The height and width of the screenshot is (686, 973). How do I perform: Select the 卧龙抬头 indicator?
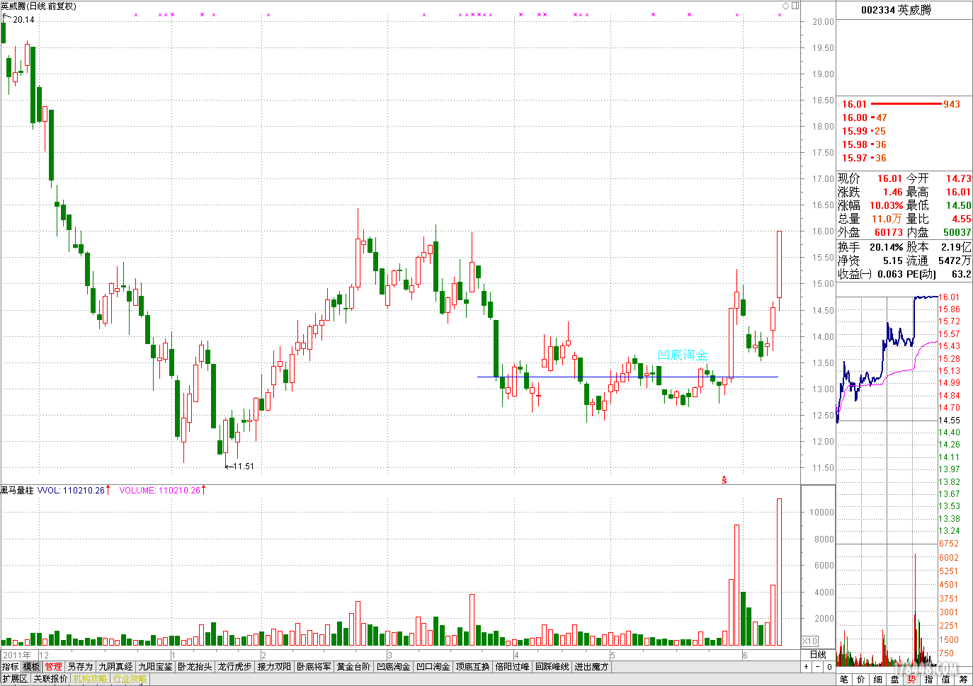click(x=195, y=667)
